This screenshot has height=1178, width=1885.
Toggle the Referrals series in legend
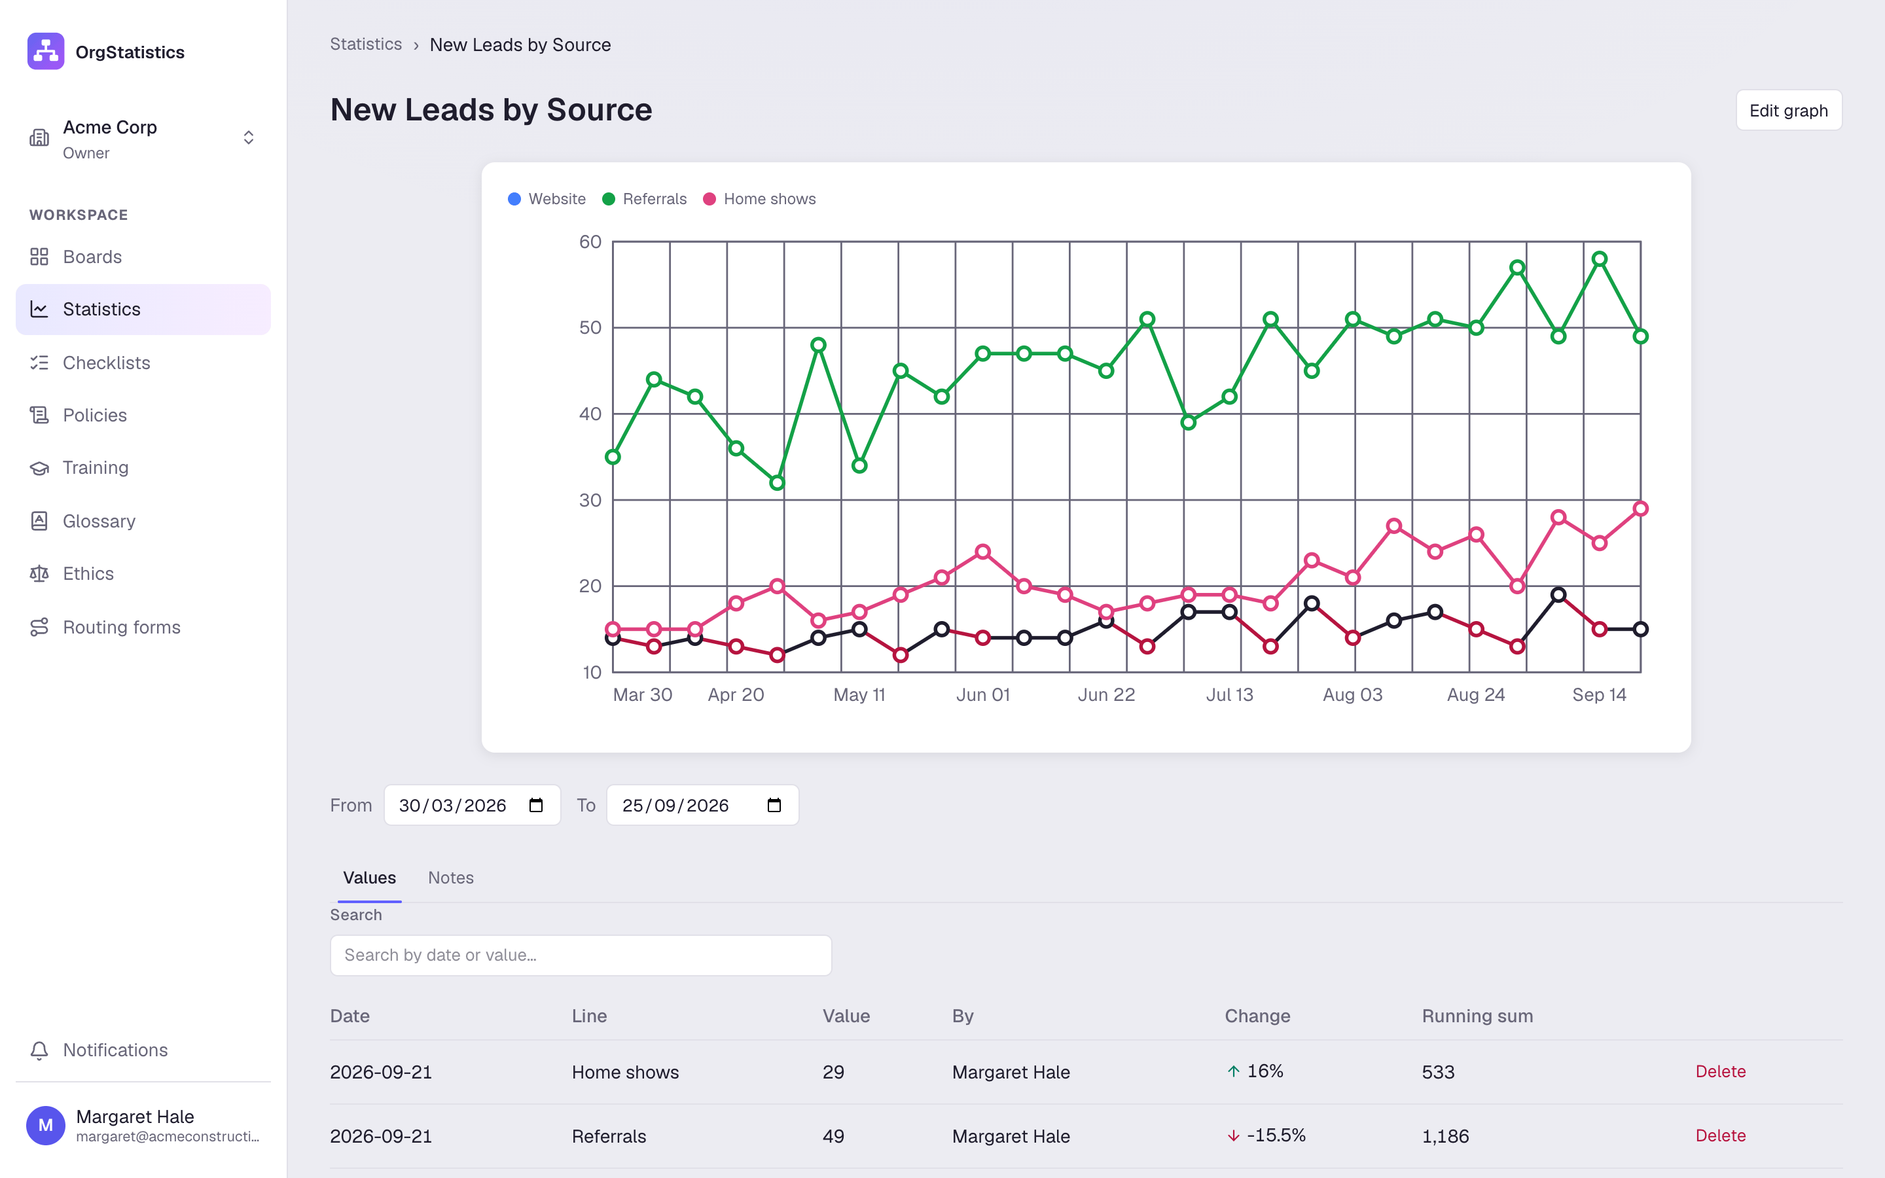coord(644,199)
